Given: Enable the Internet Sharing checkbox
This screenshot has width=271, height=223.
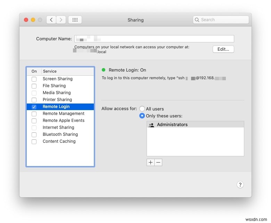Looking at the screenshot, I should pyautogui.click(x=34, y=127).
